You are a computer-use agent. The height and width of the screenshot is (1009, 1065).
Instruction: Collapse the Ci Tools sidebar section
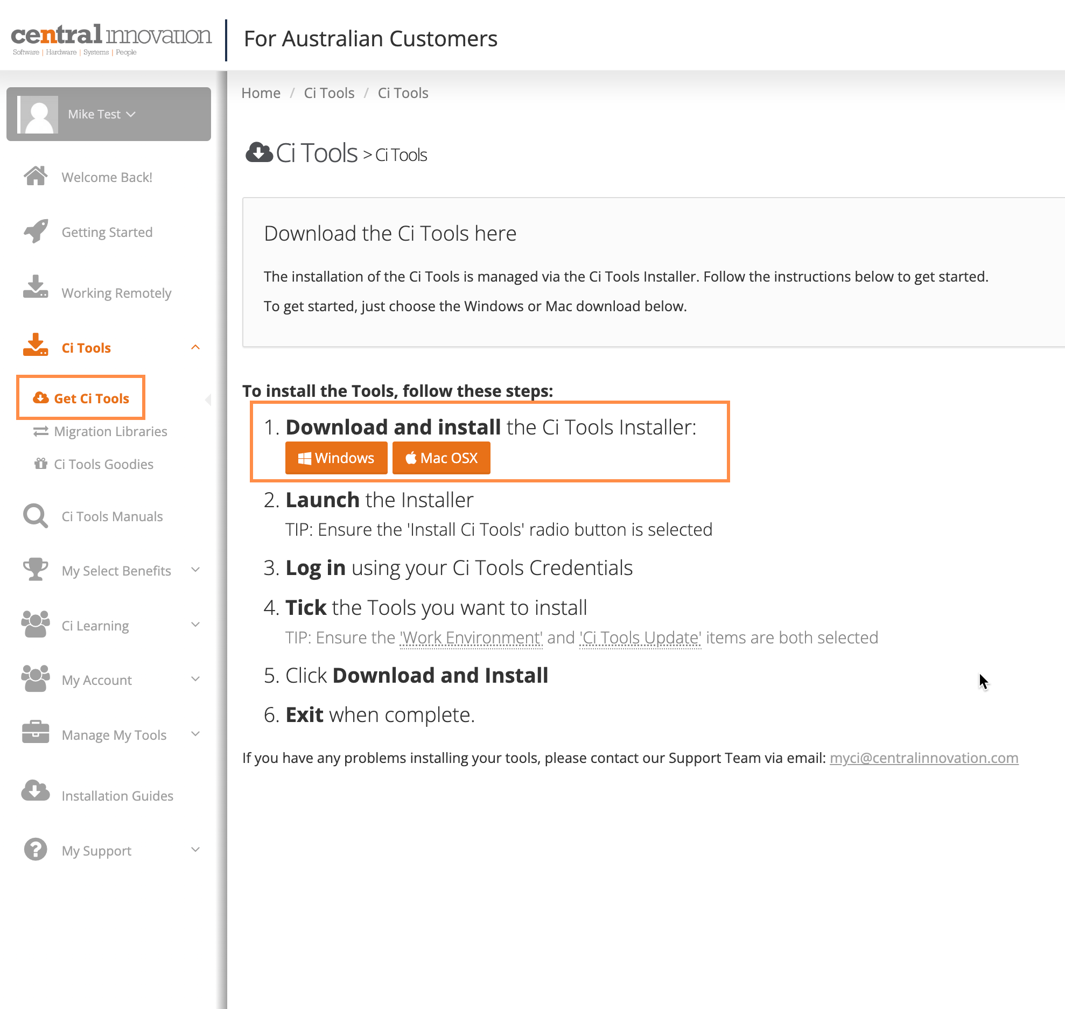pyautogui.click(x=195, y=347)
